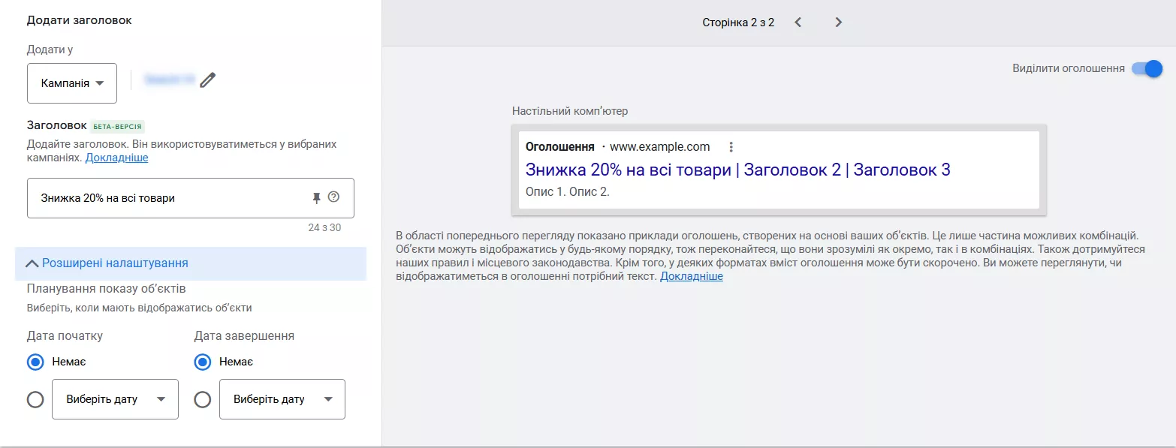Screen dimensions: 1176x448
Task: Toggle the 'Виділити оголошення' switch
Action: pos(1147,69)
